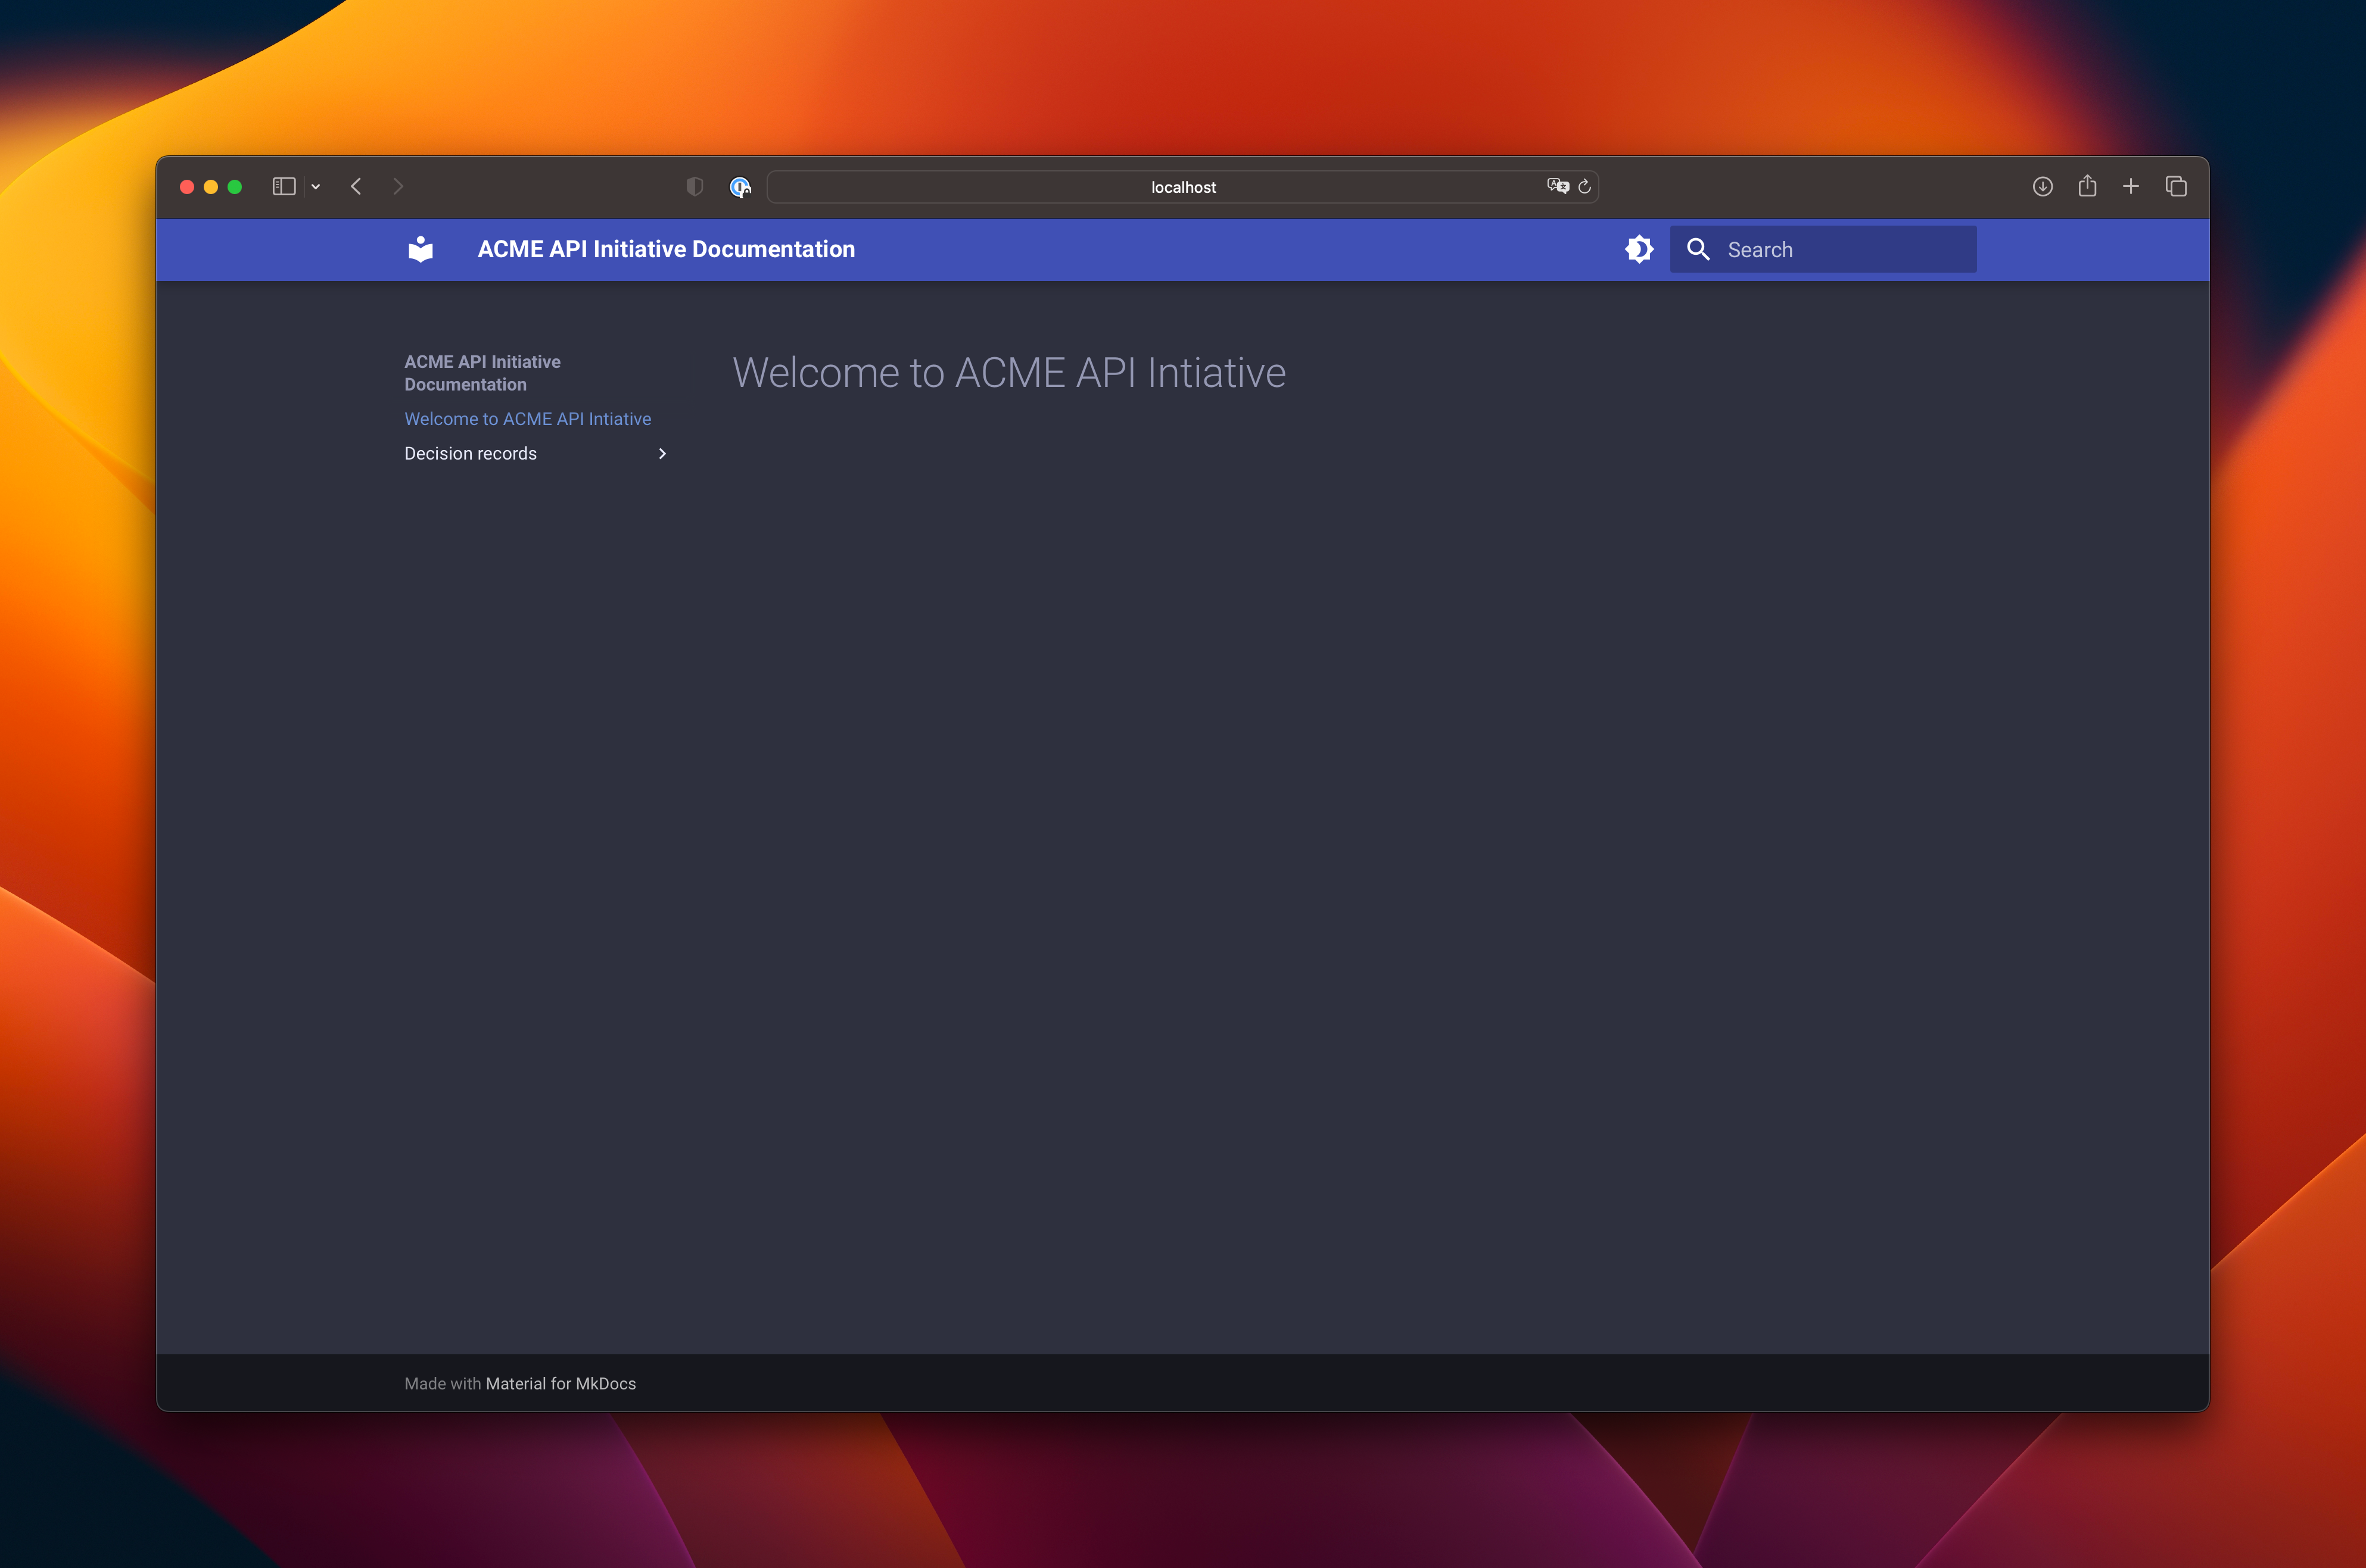Click the MkDocs book logo icon

point(420,249)
